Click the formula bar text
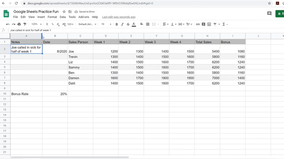Screen dimensions: 284x159 pos(30,30)
